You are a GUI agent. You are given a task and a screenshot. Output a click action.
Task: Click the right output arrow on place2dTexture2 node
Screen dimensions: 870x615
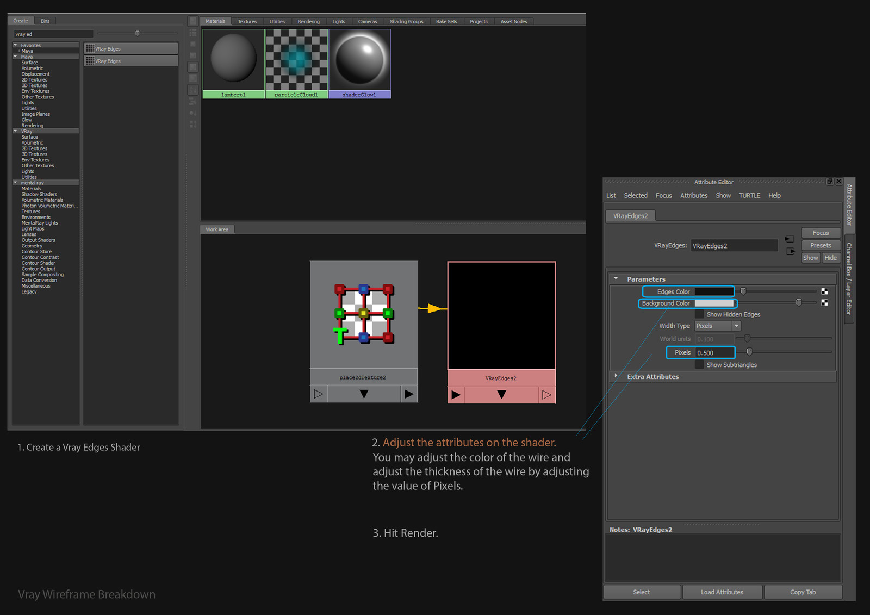(x=409, y=394)
